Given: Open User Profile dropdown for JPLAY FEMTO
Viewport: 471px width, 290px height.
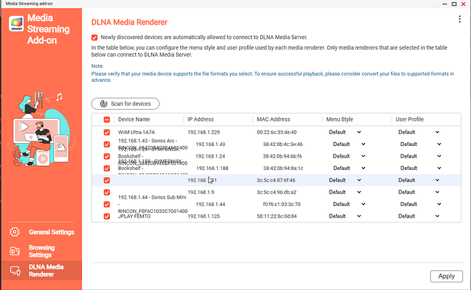Looking at the screenshot, I should tap(418, 216).
